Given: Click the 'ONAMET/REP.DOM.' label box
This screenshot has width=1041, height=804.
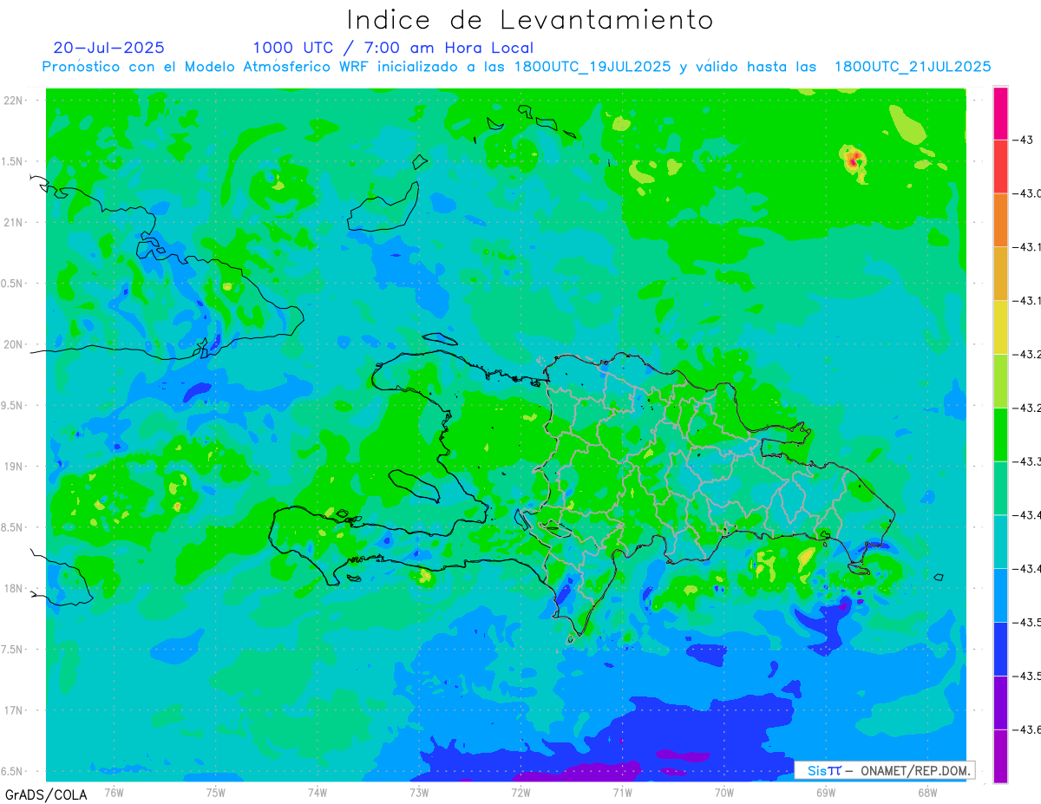Looking at the screenshot, I should (885, 770).
